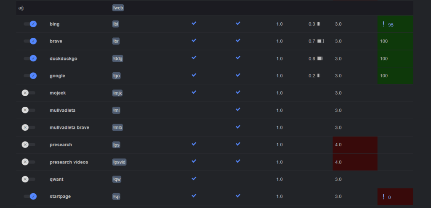Click the !go shortcut badge for google
Image resolution: width=431 pixels, height=208 pixels.
click(117, 76)
